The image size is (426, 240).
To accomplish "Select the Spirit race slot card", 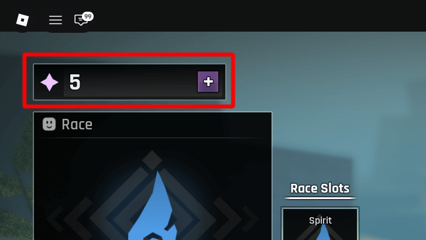I will click(320, 224).
